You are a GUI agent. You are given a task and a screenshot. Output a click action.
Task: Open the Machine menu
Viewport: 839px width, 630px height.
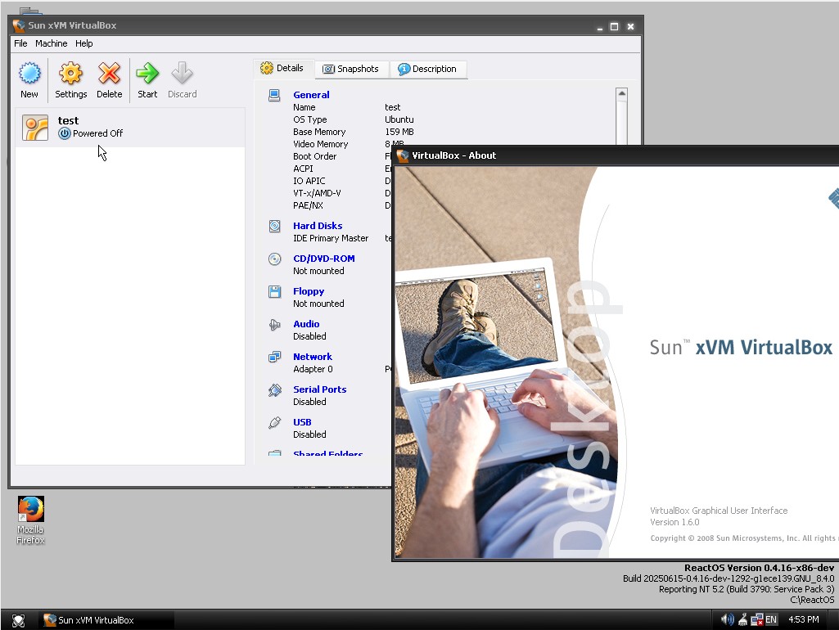pos(52,44)
